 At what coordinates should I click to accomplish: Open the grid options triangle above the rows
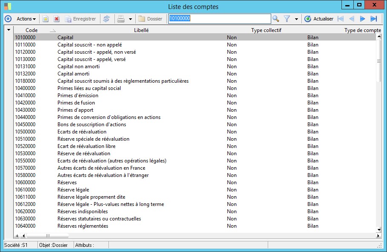[x=9, y=30]
